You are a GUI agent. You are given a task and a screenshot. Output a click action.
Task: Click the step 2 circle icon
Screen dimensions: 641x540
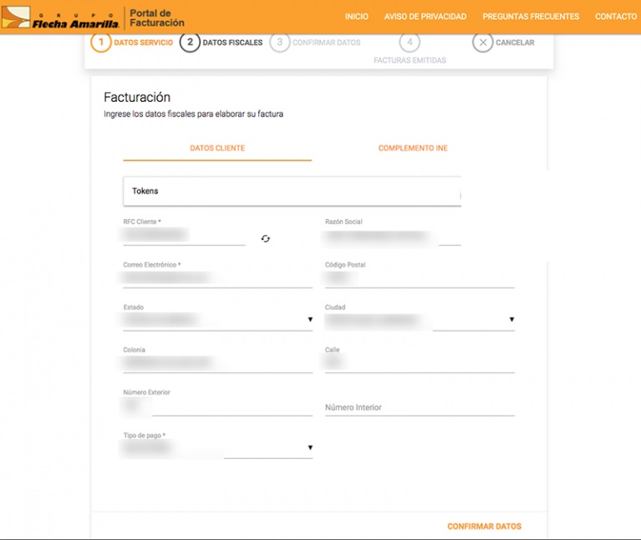190,42
